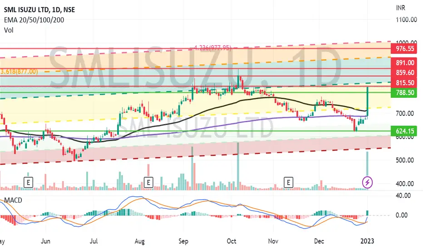Click the MACD 40.00 axis value
The height and width of the screenshot is (249, 423).
(403, 196)
